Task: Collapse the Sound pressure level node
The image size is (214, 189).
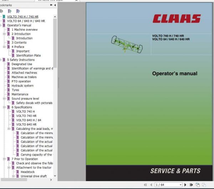Action: point(4,98)
